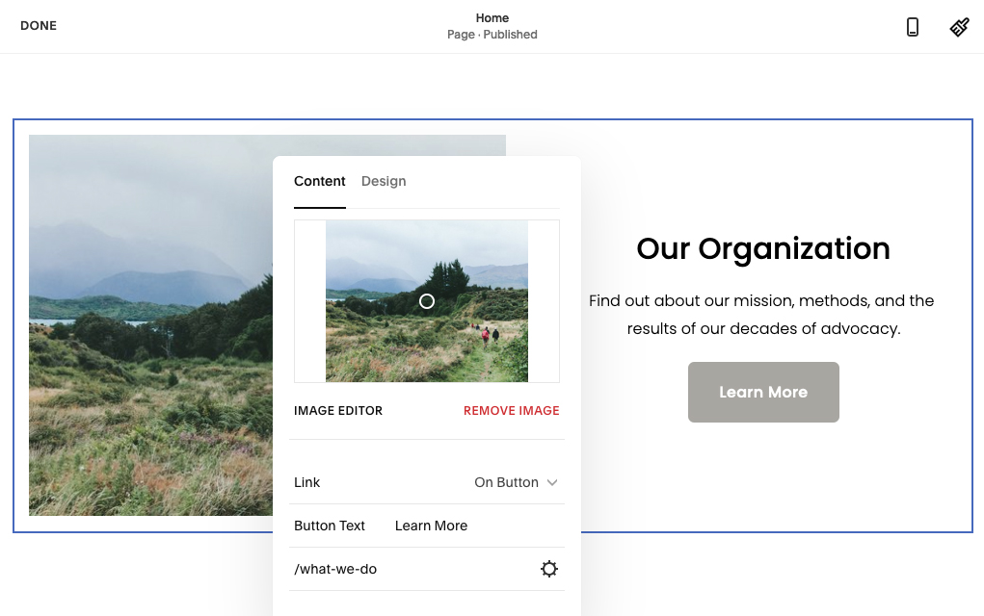Open the IMAGE EDITOR
984x616 pixels.
tap(338, 410)
